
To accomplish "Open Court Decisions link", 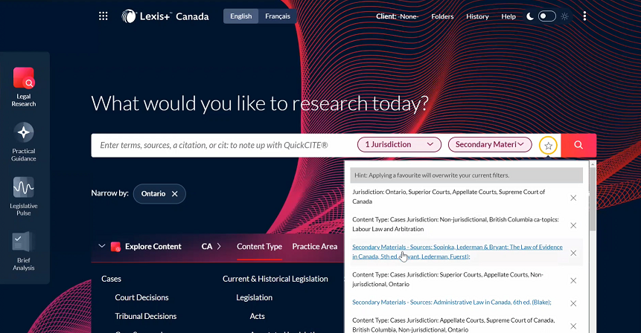I will point(141,297).
